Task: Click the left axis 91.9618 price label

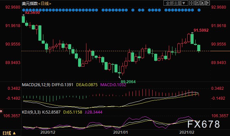Action: point(13,26)
